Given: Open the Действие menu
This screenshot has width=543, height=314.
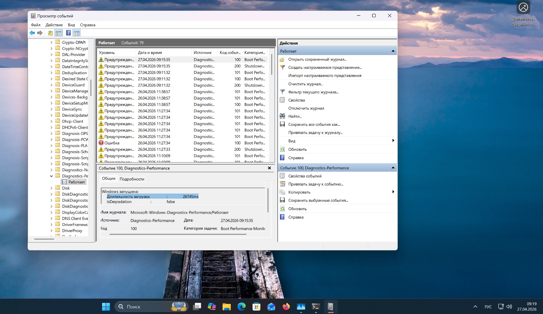Looking at the screenshot, I should point(54,25).
